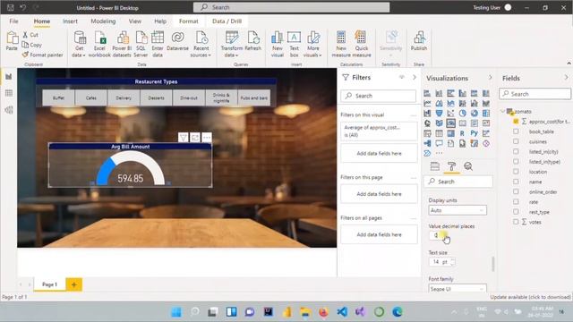Click the Focus mode icon on the gauge
This screenshot has height=322, width=573.
point(195,138)
